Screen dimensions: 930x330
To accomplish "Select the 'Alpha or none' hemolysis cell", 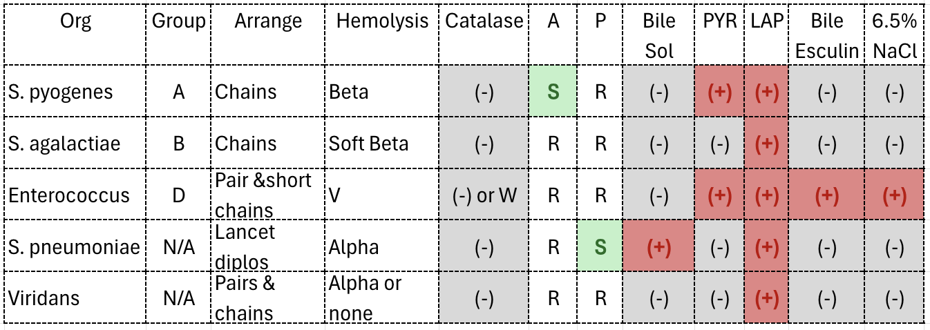I will pos(382,298).
